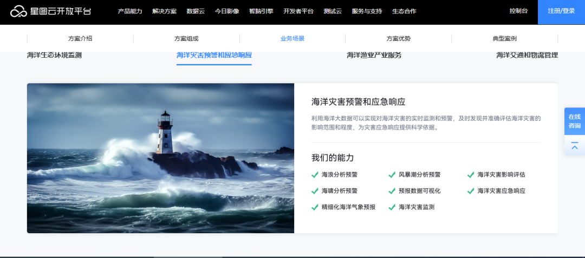The width and height of the screenshot is (585, 258).
Task: Open 今日影像 in top navigation
Action: [226, 11]
